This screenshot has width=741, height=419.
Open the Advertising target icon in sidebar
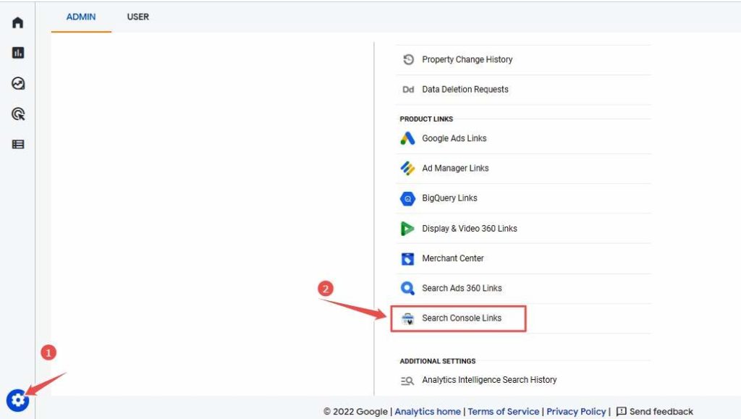18,114
